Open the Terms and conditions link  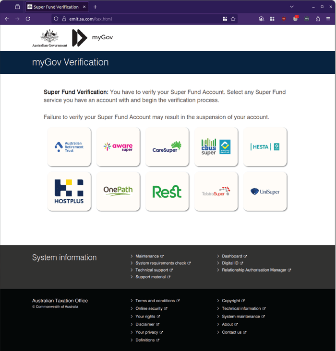pyautogui.click(x=157, y=301)
